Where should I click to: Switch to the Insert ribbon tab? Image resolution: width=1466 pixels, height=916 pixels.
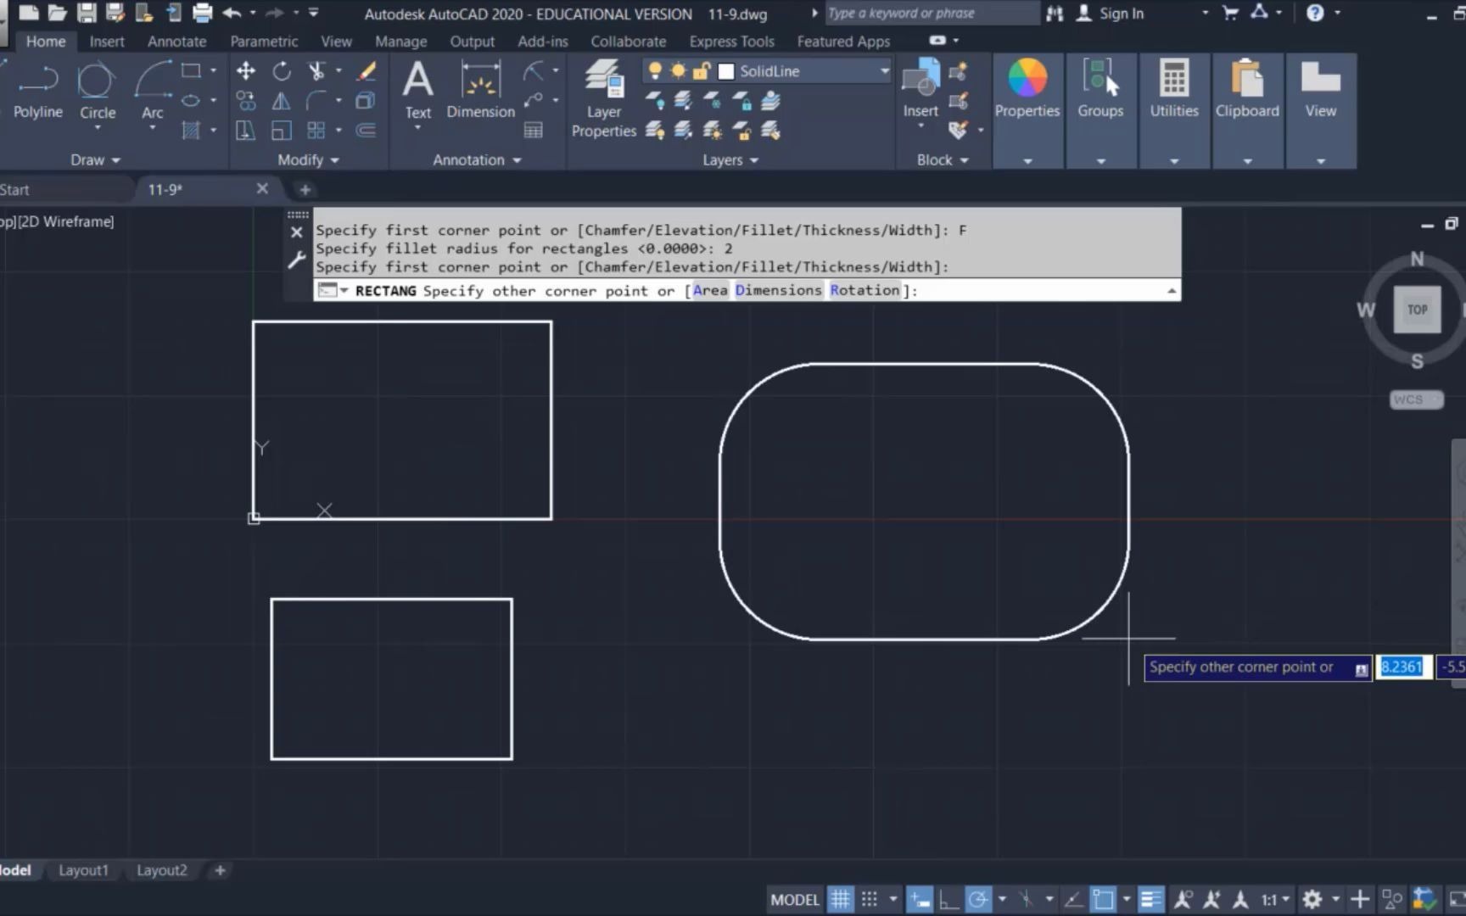point(107,41)
